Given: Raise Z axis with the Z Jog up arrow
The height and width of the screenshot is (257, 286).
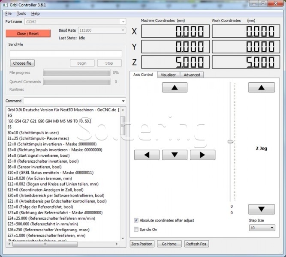Looking at the screenshot, I should click(262, 87).
